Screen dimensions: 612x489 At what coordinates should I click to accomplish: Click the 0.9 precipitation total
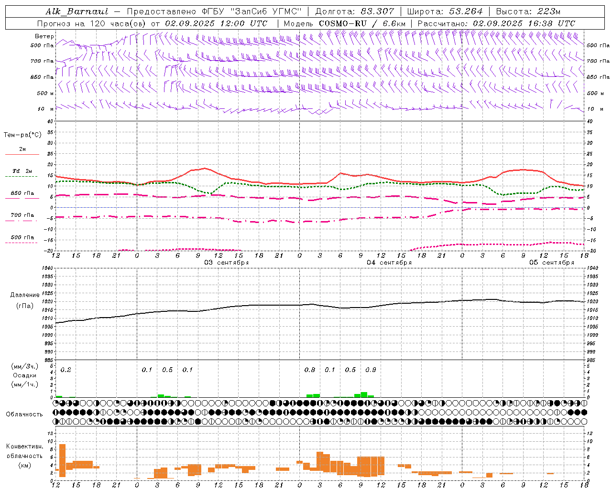coord(371,370)
